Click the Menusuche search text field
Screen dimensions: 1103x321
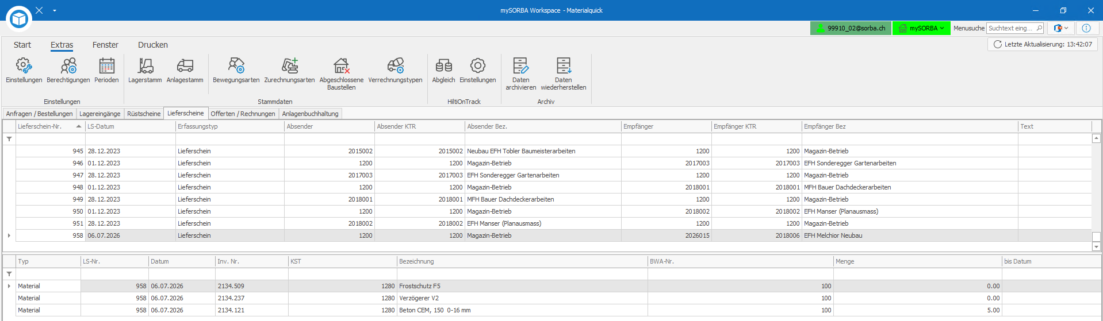pyautogui.click(x=1014, y=28)
